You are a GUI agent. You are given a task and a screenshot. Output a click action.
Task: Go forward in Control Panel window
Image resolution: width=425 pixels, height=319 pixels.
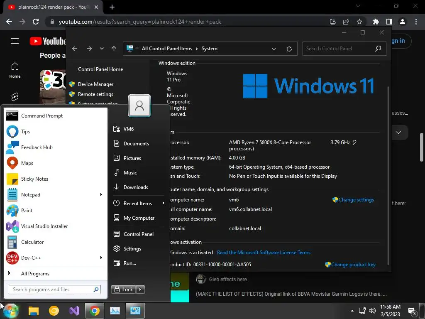point(89,49)
